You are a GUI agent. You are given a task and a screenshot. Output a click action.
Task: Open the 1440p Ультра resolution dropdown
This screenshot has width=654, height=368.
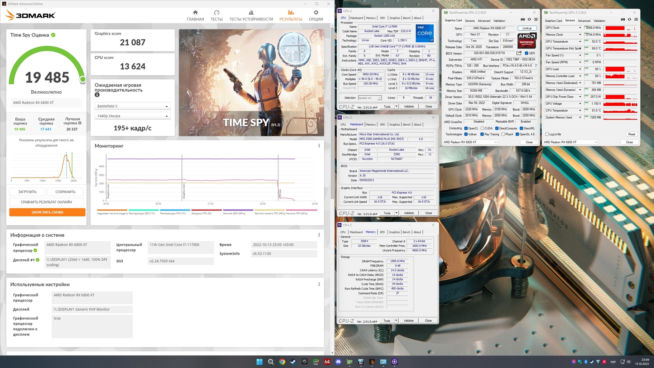[x=133, y=116]
